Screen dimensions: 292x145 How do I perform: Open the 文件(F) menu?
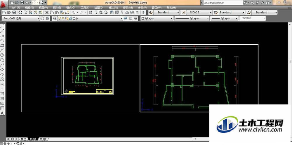16,8
